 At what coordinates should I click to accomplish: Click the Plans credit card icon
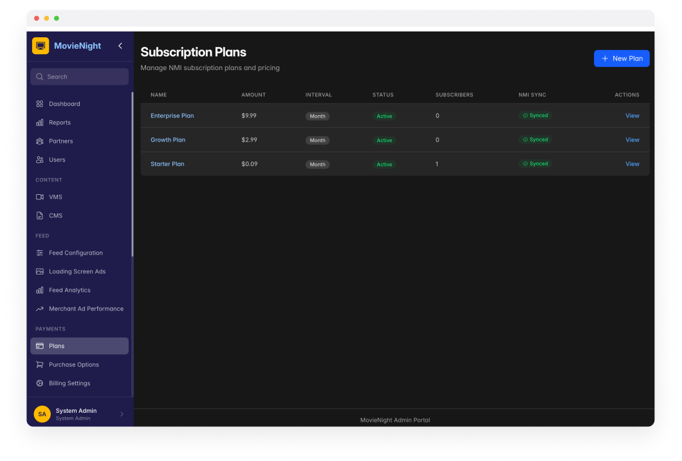[x=40, y=346]
